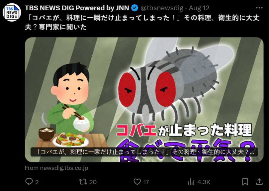Open the Aug 12 post timestamp
The image size is (269, 191).
[199, 8]
